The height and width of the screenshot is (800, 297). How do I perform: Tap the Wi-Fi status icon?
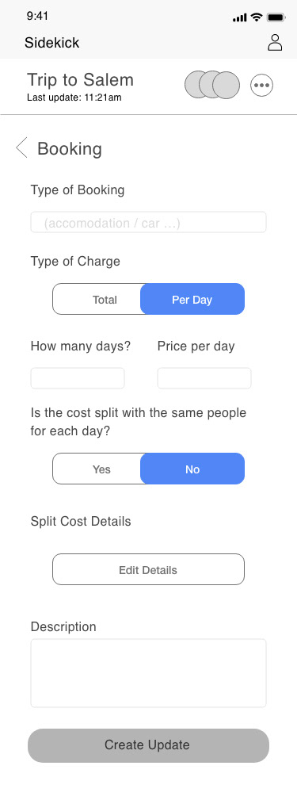(257, 17)
